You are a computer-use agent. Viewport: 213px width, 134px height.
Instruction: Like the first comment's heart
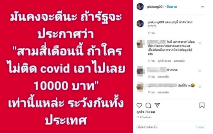[x=200, y=43]
